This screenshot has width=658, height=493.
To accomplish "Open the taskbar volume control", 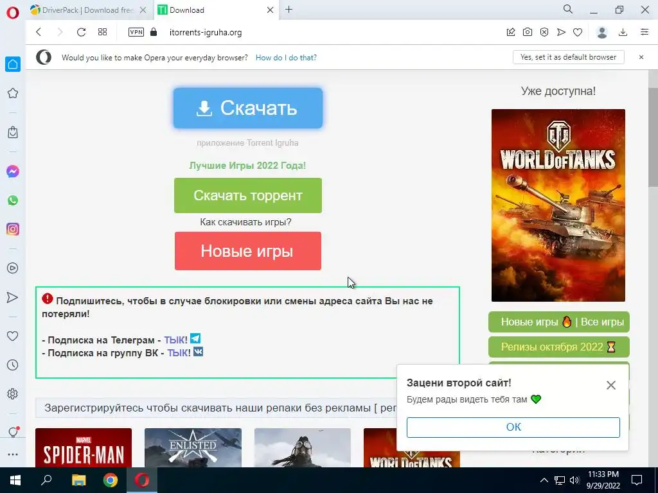I will 574,480.
